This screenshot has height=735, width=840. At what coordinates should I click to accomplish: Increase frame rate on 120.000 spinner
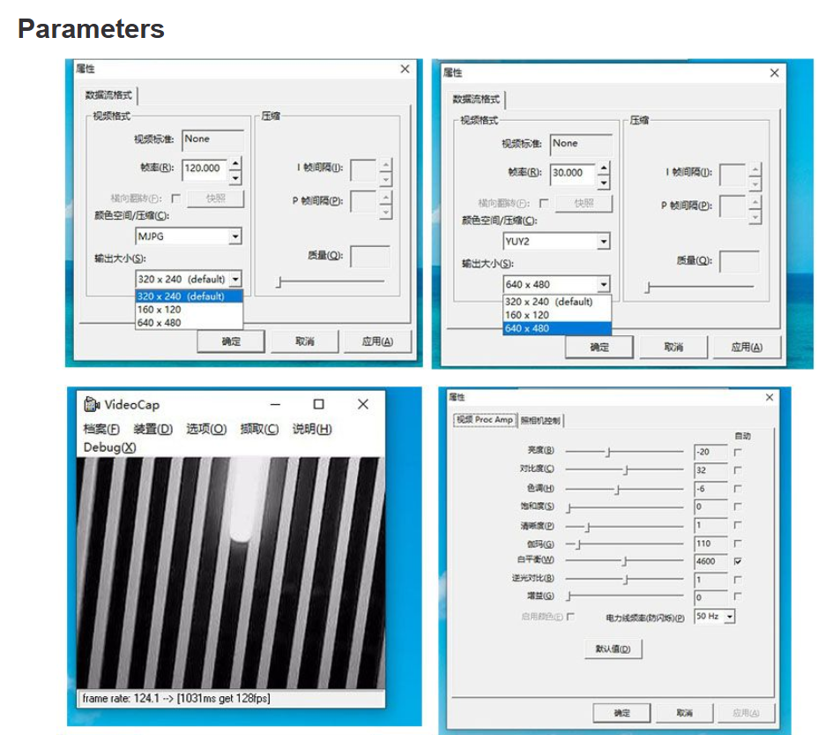click(235, 163)
